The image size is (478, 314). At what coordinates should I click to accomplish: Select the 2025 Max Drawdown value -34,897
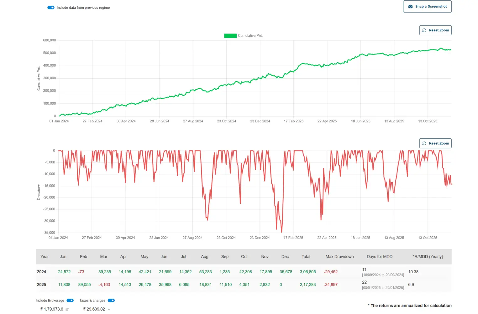[331, 285]
